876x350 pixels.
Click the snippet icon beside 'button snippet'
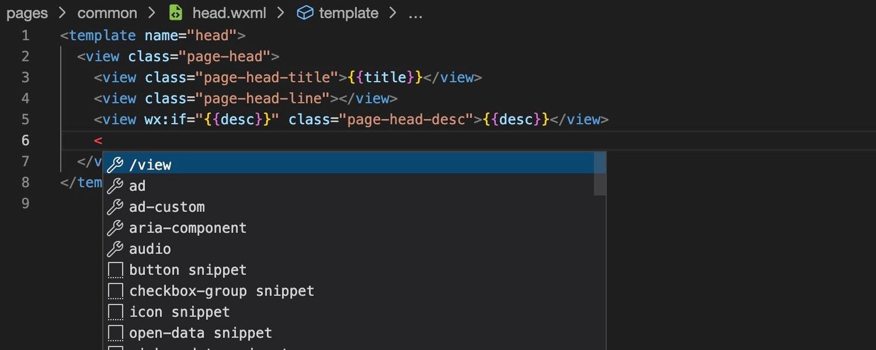coord(115,270)
